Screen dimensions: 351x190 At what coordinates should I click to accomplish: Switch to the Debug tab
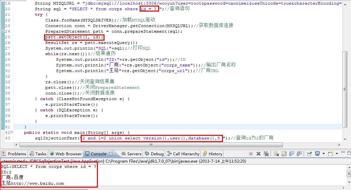click(x=154, y=154)
